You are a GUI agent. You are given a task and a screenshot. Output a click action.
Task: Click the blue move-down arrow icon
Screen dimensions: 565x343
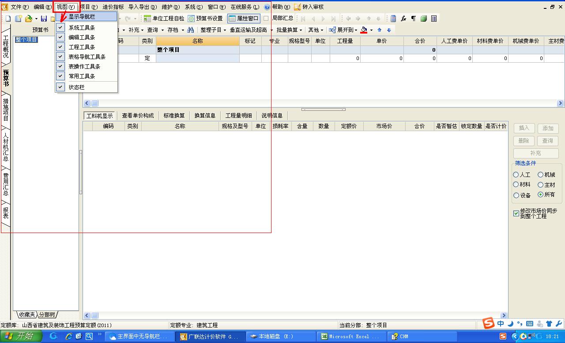[x=389, y=30]
